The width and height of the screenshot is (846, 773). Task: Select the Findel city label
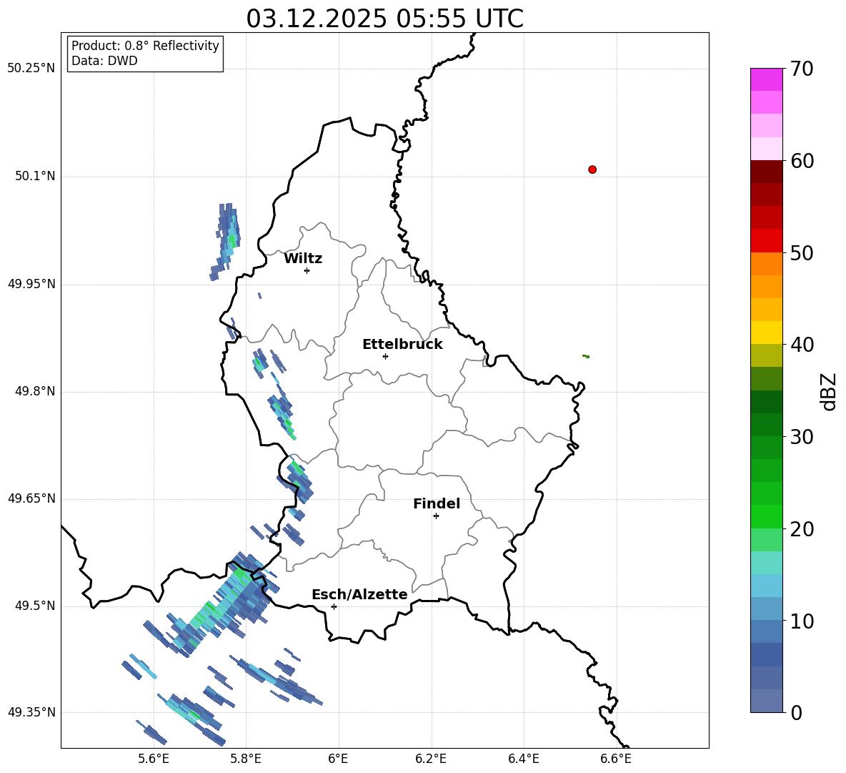click(x=437, y=503)
